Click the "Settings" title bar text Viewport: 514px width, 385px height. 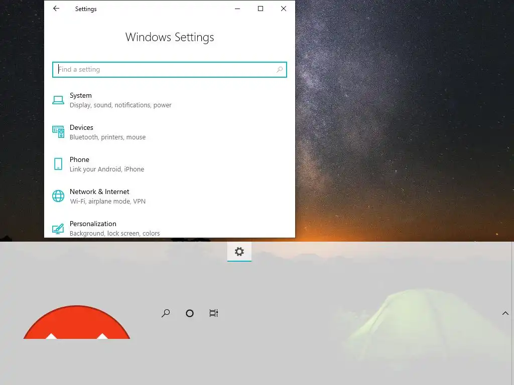pos(86,9)
